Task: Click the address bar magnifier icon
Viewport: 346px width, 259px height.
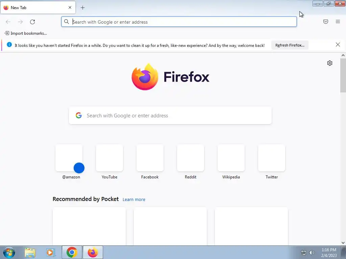Action: tap(67, 22)
